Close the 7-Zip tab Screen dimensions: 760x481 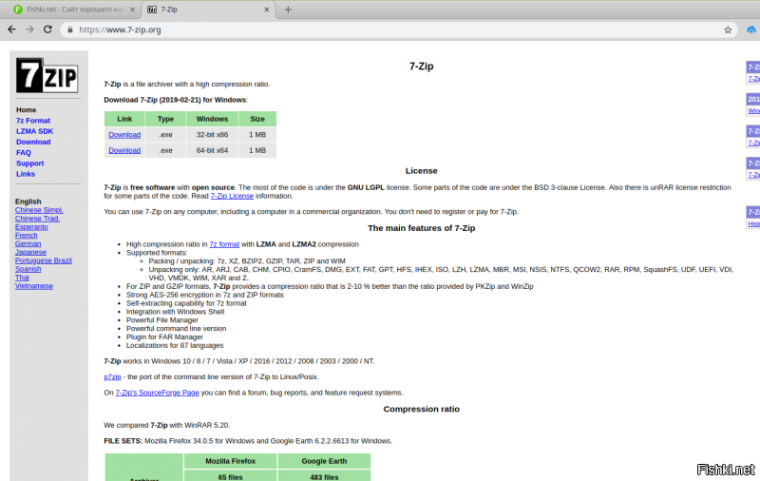point(267,10)
